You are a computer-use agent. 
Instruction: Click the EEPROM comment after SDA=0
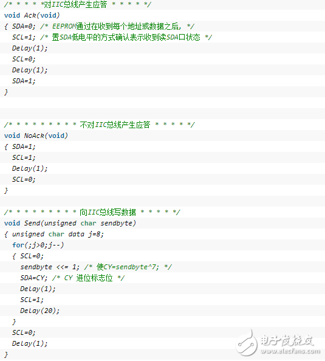[x=117, y=26]
